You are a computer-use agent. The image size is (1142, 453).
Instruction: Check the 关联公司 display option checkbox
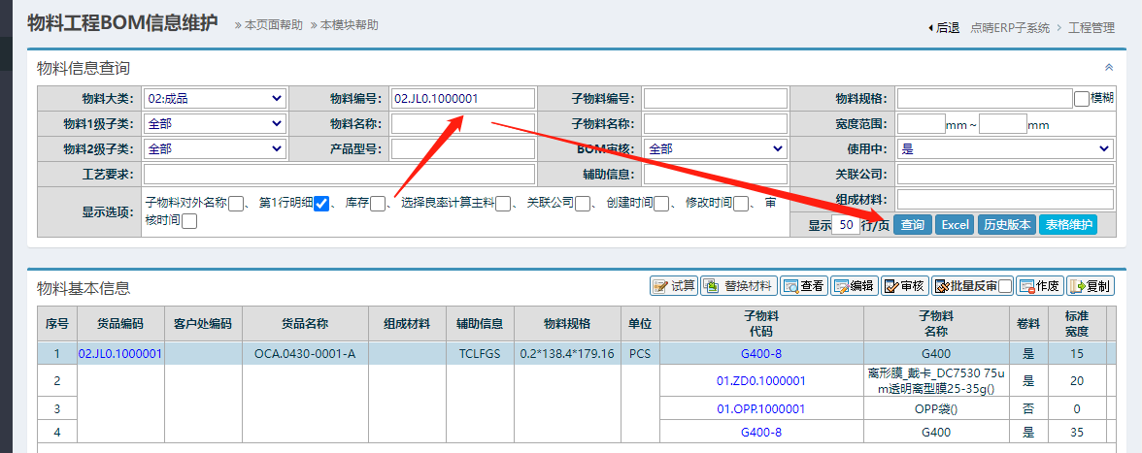(x=582, y=205)
